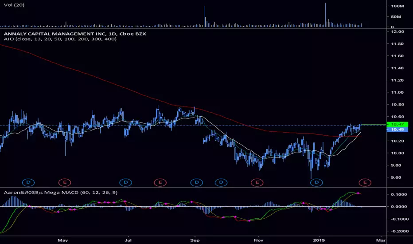413x244 pixels.
Task: Click the -0.2000 MACD axis label
Action: pos(399,231)
